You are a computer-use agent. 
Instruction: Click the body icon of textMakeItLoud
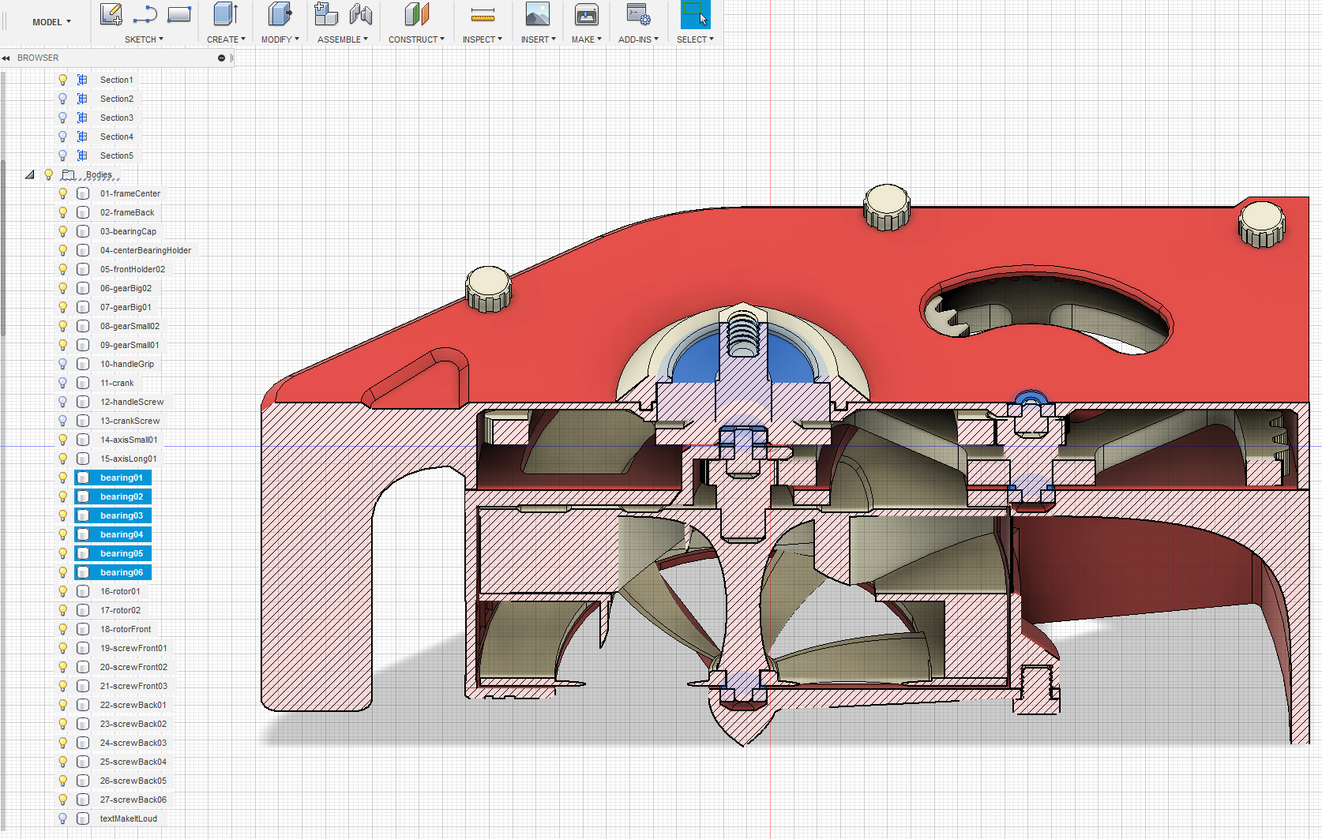tap(83, 818)
